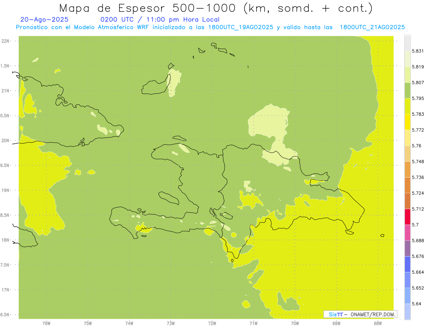Click the legend value 5.772
This screenshot has height=328, width=424.
[x=418, y=130]
